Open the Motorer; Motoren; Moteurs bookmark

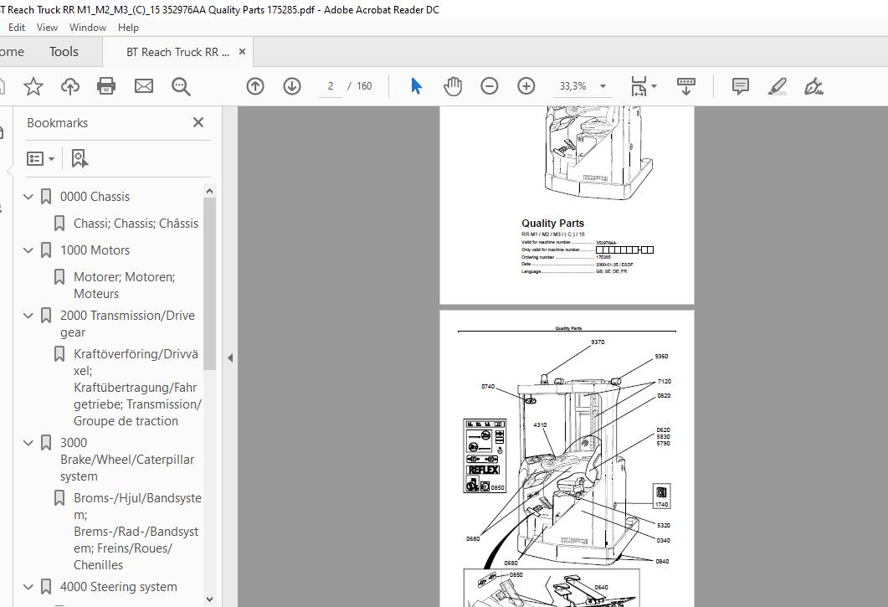click(x=124, y=285)
